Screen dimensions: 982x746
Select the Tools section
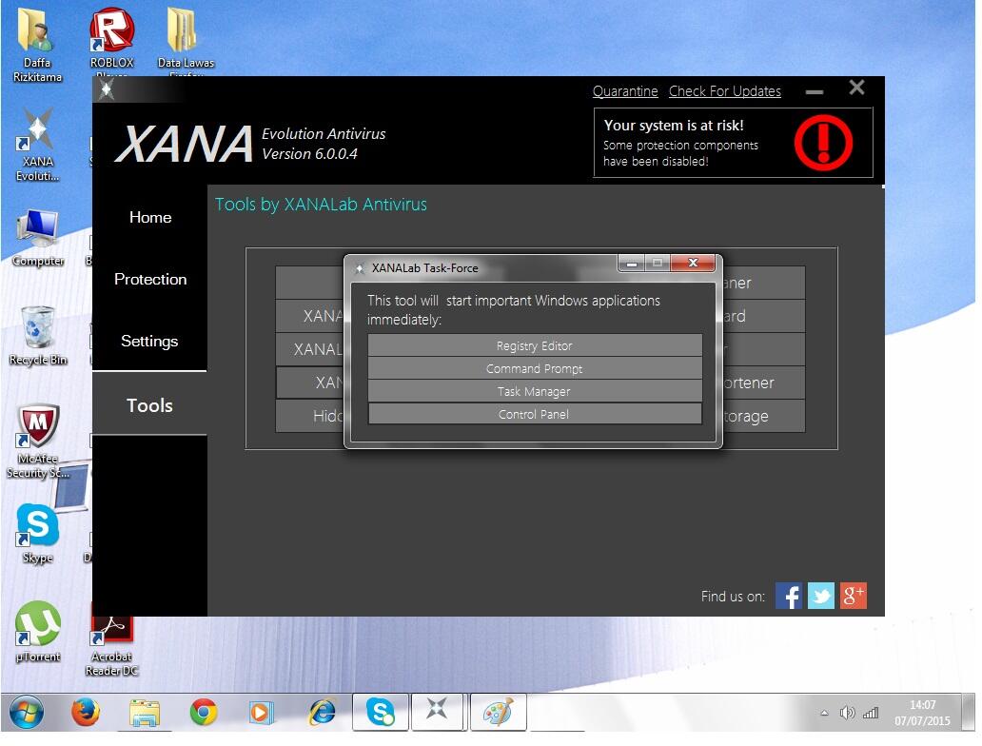click(x=149, y=405)
